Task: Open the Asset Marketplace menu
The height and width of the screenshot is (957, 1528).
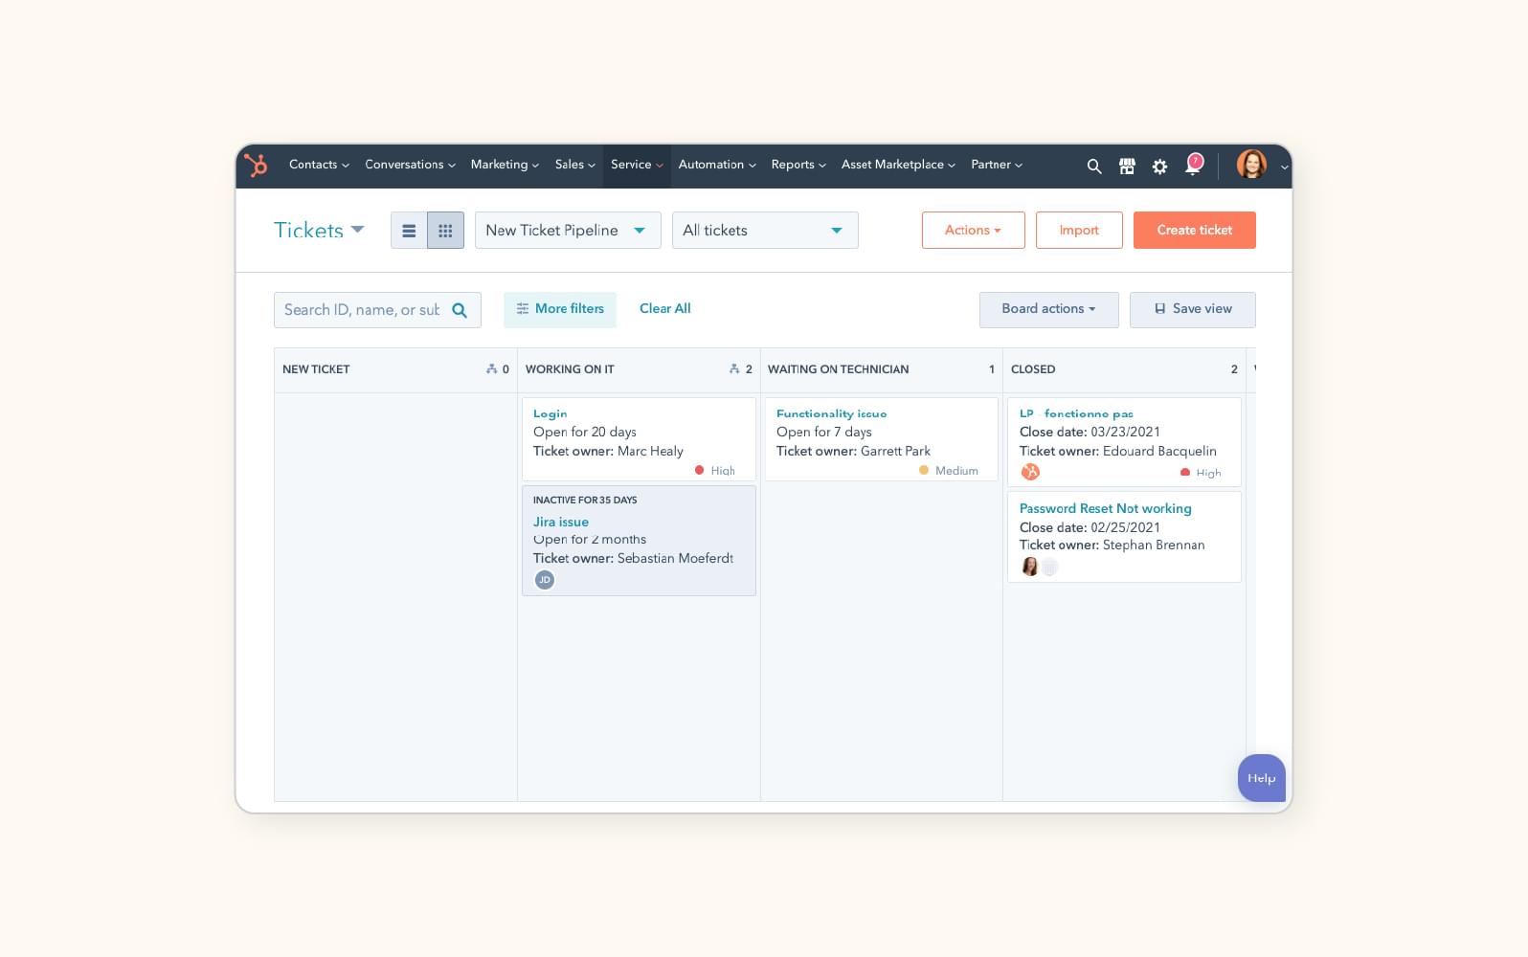Action: pos(898,165)
